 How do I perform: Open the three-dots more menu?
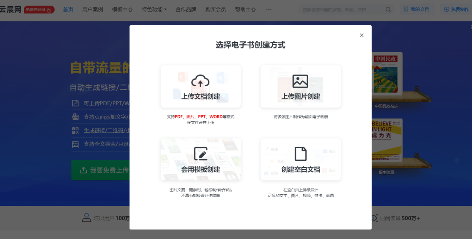click(x=269, y=10)
